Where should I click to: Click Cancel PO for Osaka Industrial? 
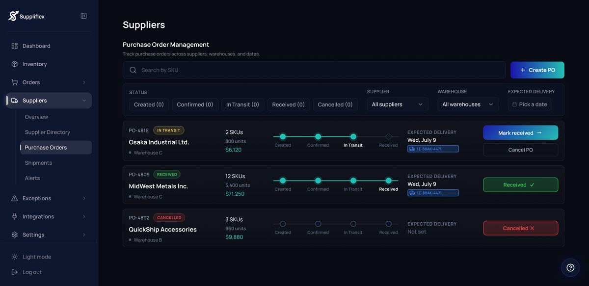[520, 150]
